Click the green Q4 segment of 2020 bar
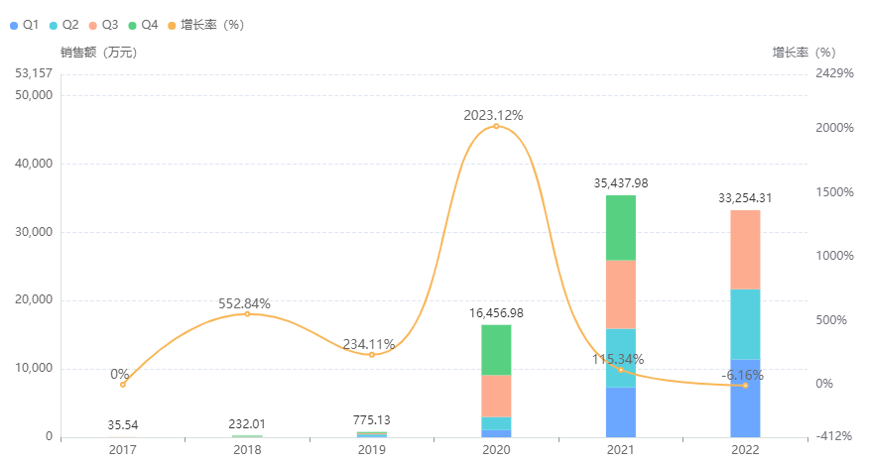This screenshot has width=869, height=464. [x=496, y=349]
